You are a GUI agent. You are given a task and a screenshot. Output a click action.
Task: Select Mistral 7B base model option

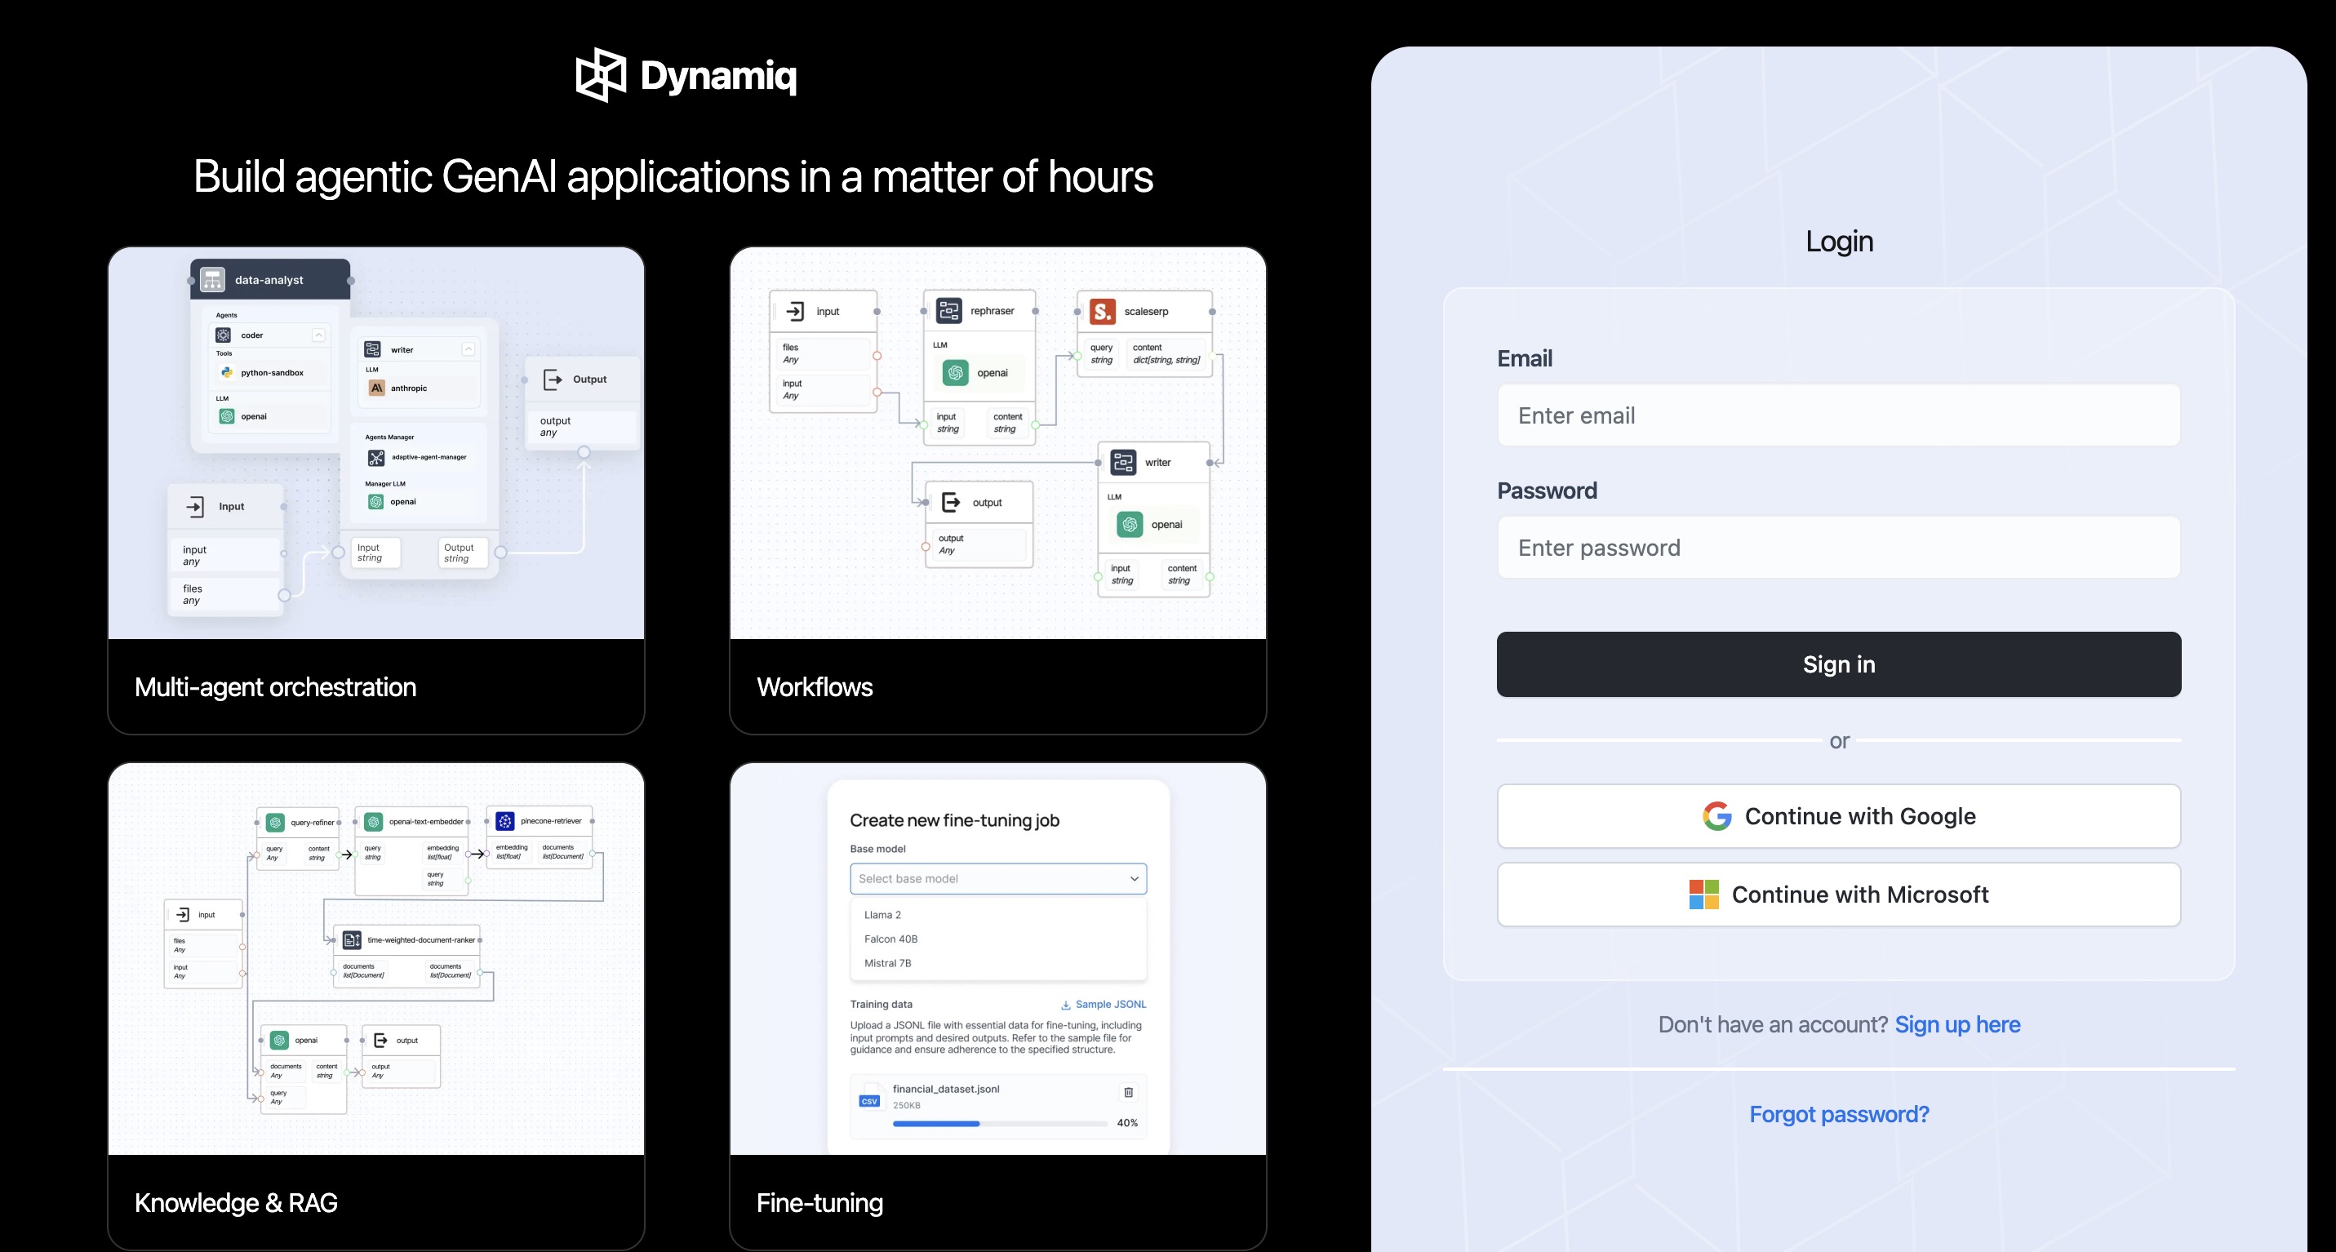click(888, 963)
